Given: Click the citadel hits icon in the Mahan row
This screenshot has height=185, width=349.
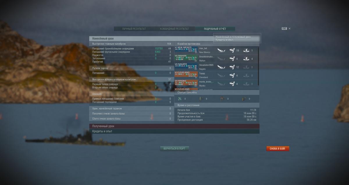Looking at the screenshot, I should [246, 59].
